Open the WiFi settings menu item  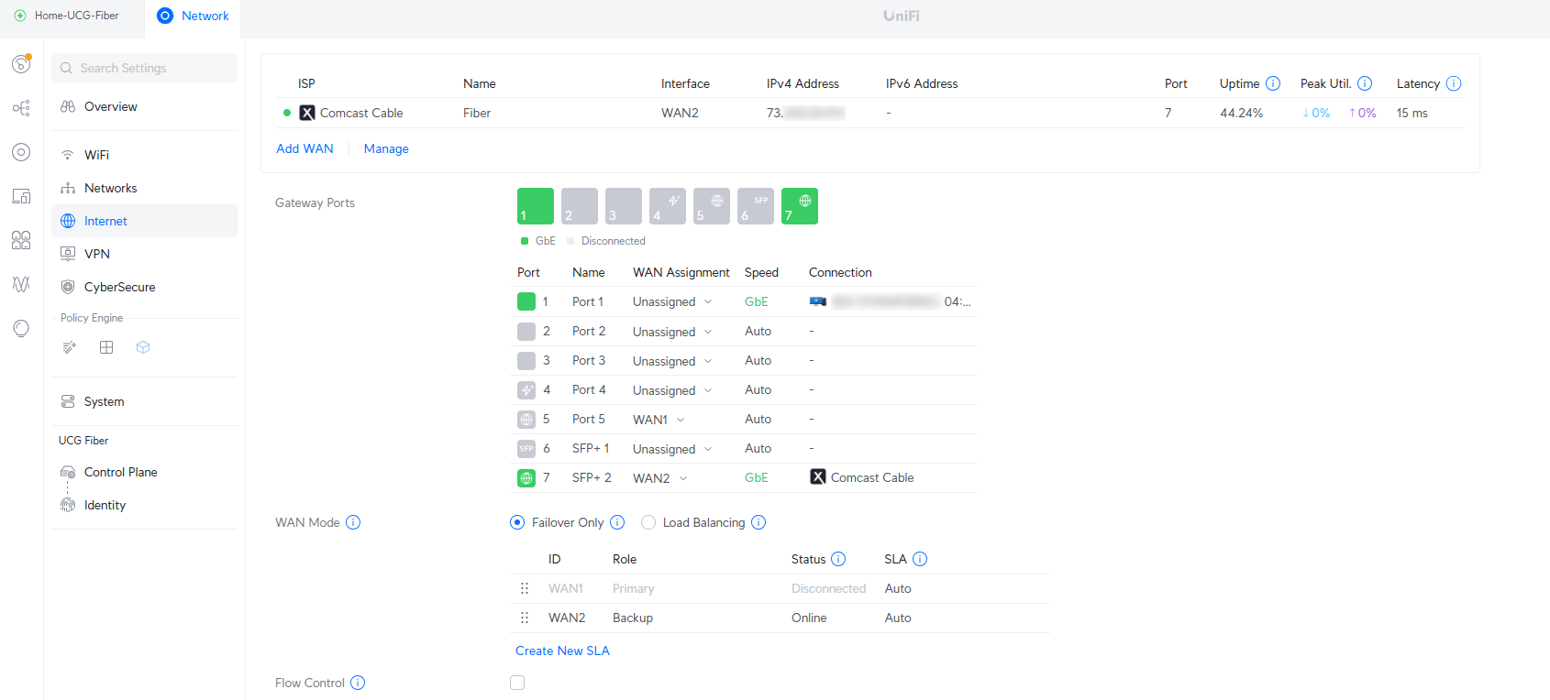(x=96, y=155)
